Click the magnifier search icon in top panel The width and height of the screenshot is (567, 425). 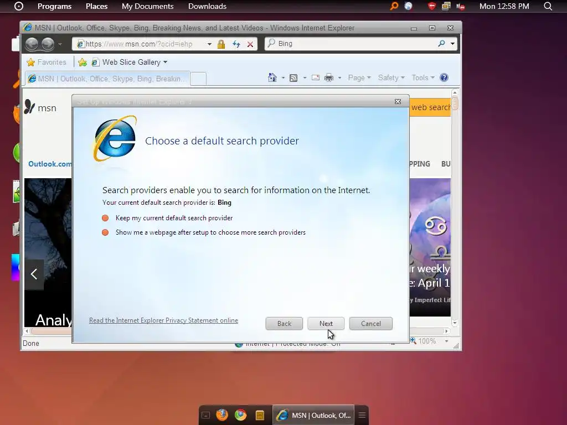[548, 6]
